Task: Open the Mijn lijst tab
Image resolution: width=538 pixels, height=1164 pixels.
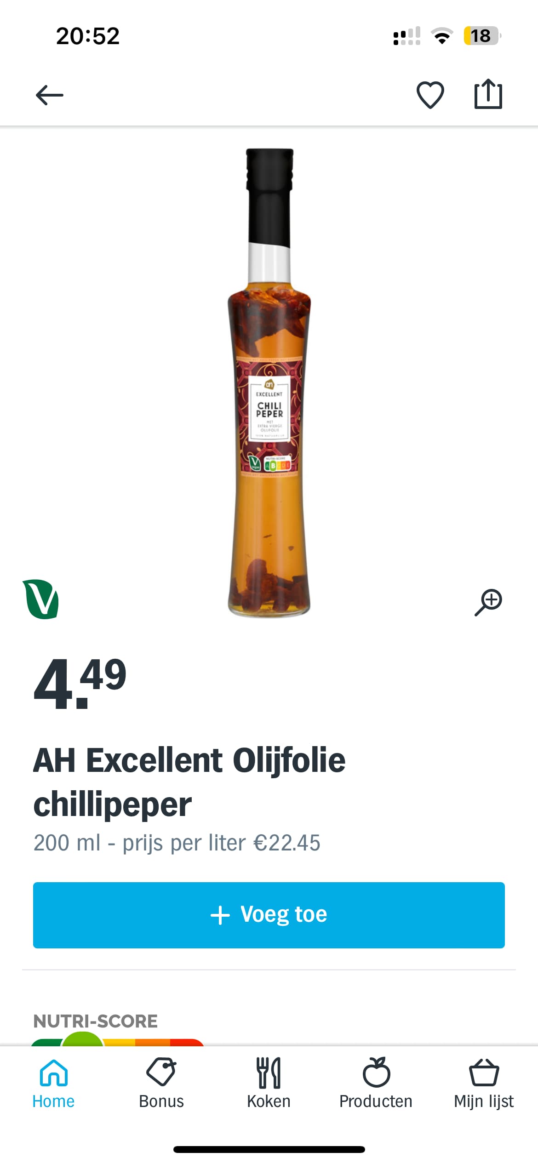Action: click(x=484, y=1084)
